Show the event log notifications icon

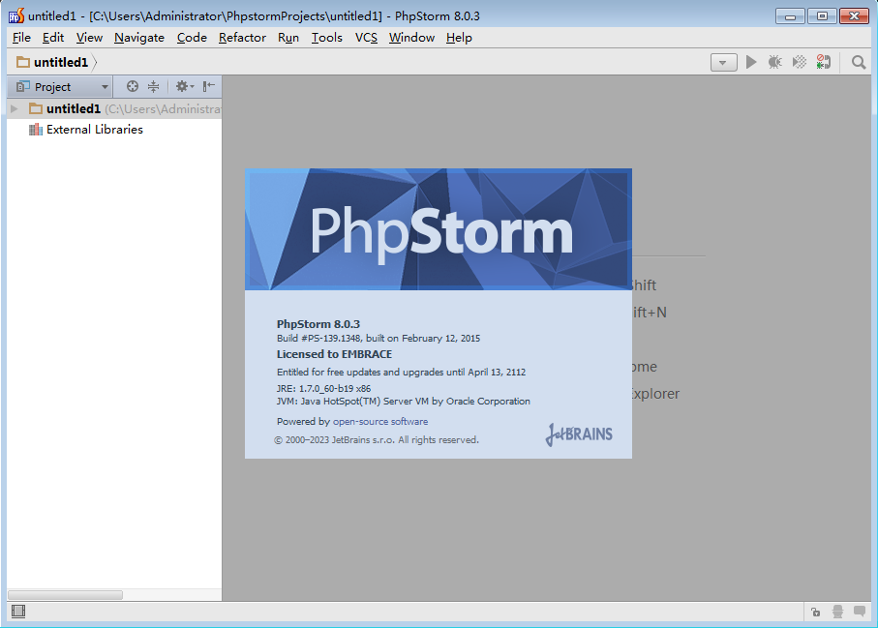[860, 612]
